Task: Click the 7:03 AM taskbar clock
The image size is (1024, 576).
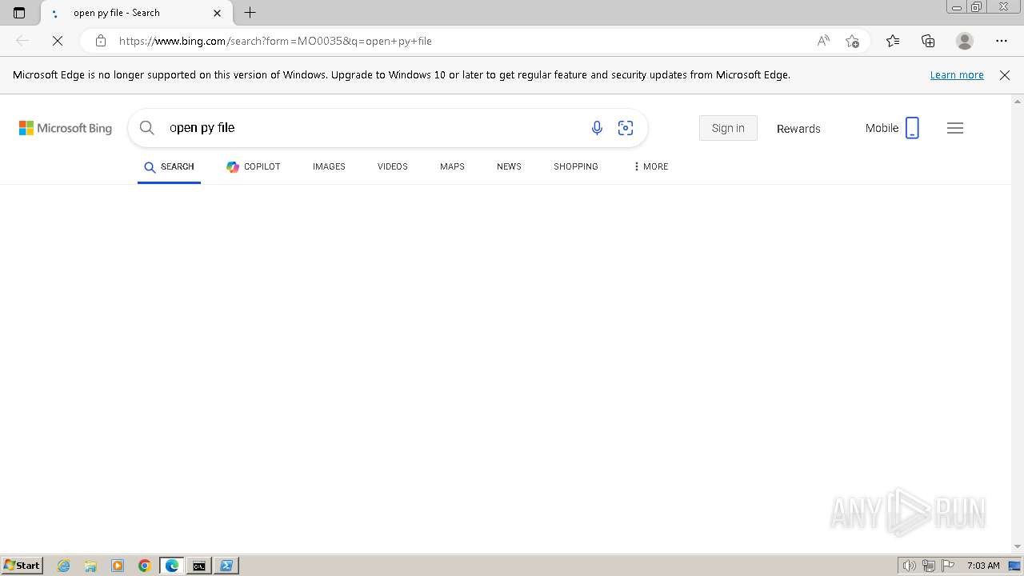Action: [983, 566]
